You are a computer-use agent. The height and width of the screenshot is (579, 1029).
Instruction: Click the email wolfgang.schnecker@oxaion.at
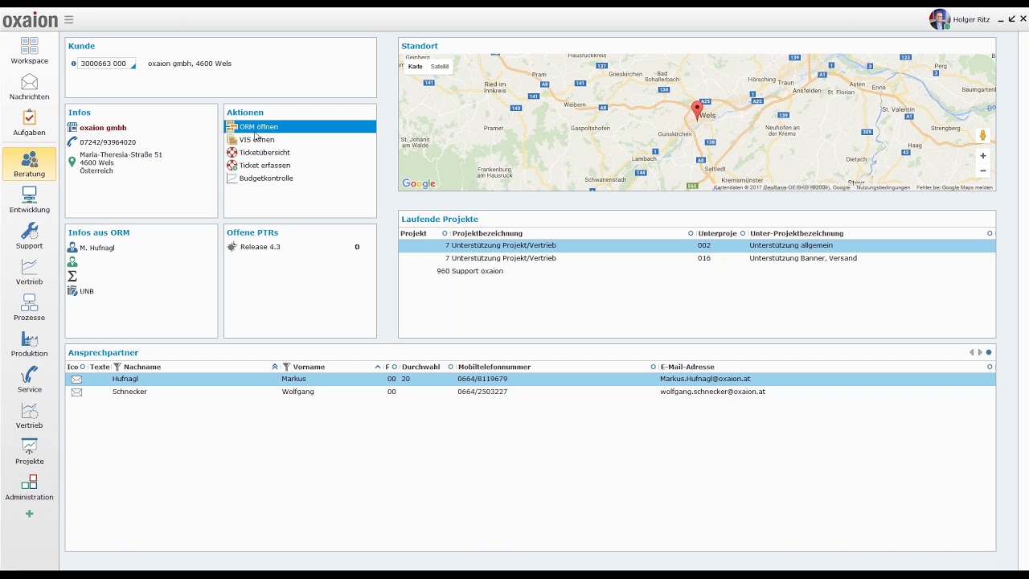712,392
